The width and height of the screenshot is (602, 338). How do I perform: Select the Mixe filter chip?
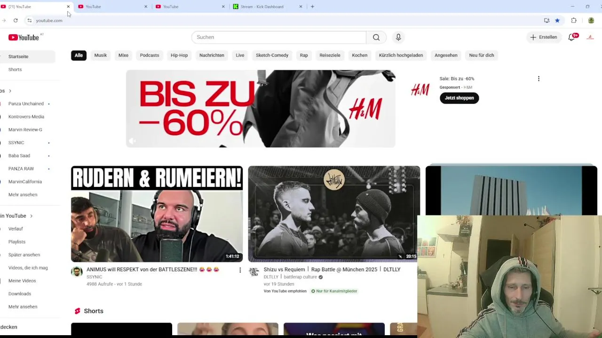tap(123, 55)
